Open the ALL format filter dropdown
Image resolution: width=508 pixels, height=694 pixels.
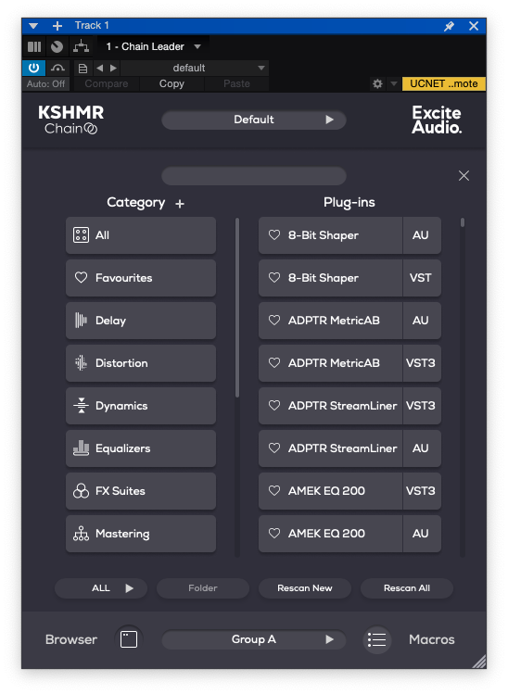pos(101,588)
